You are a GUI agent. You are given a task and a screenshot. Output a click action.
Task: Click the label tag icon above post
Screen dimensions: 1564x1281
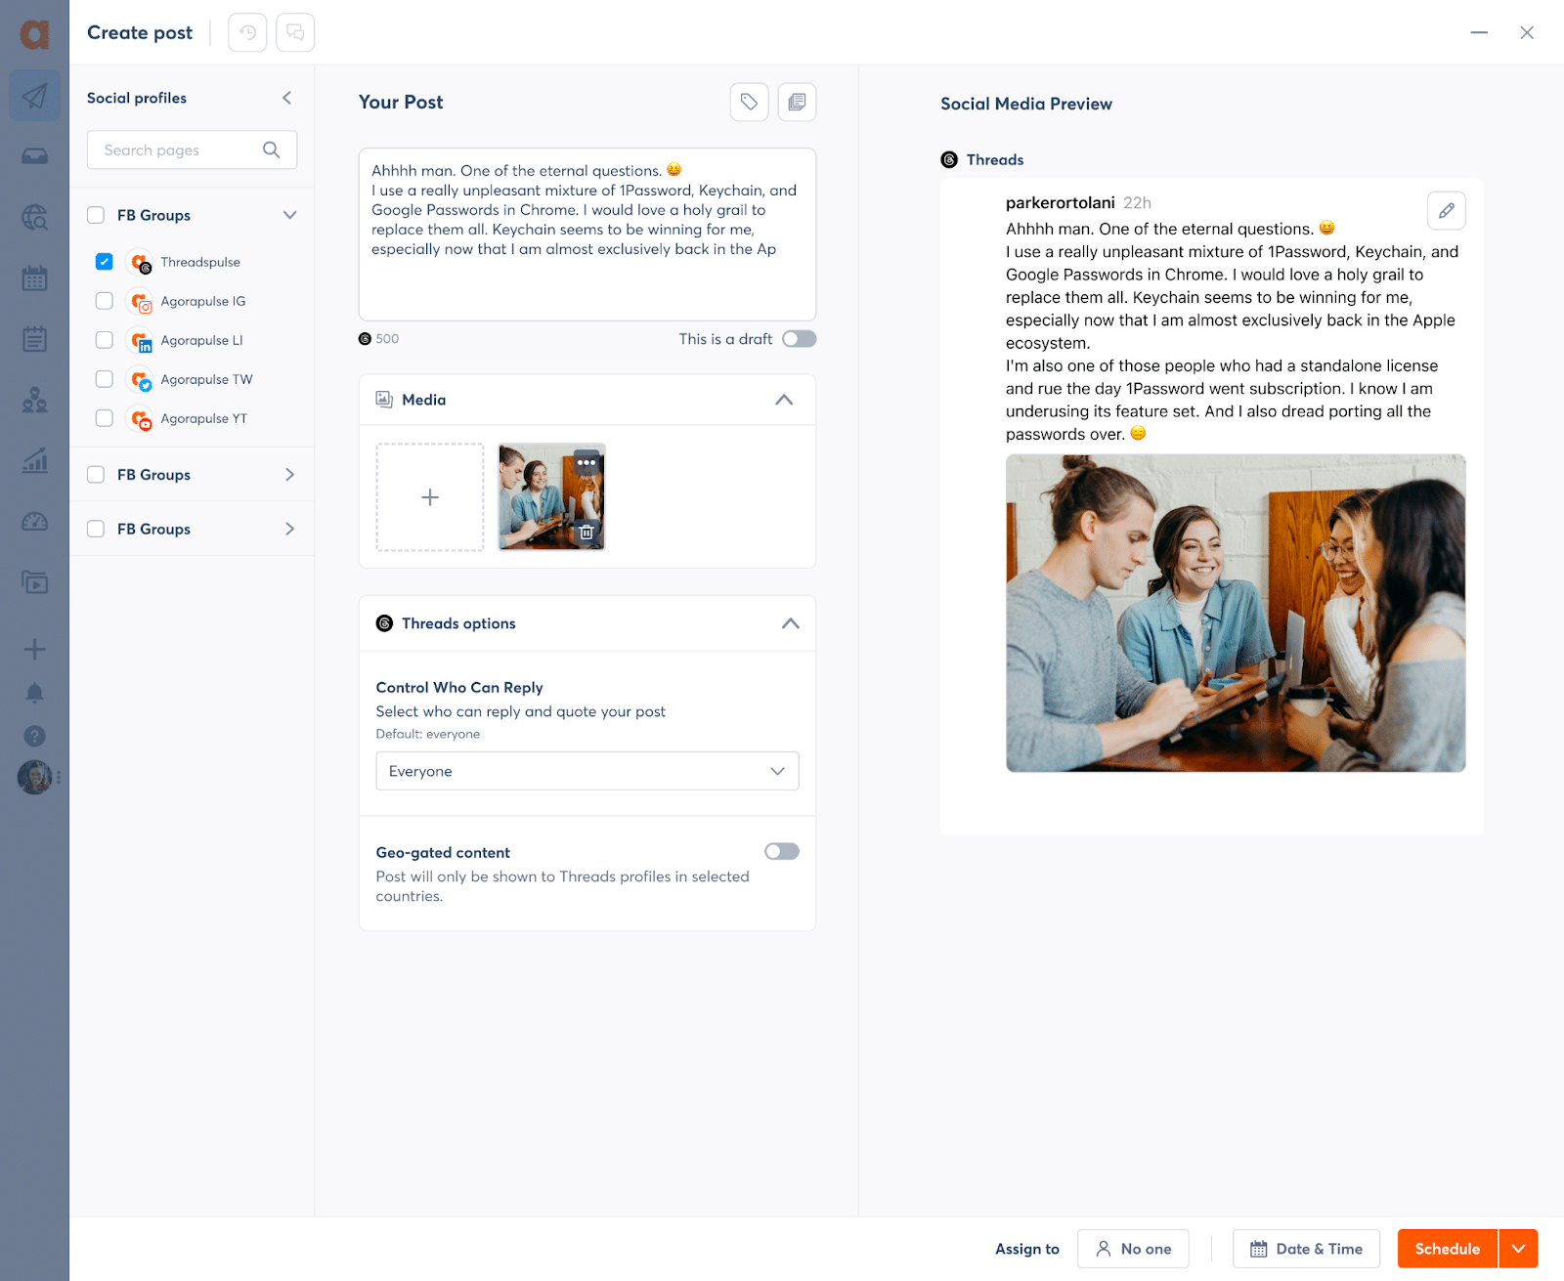click(749, 102)
